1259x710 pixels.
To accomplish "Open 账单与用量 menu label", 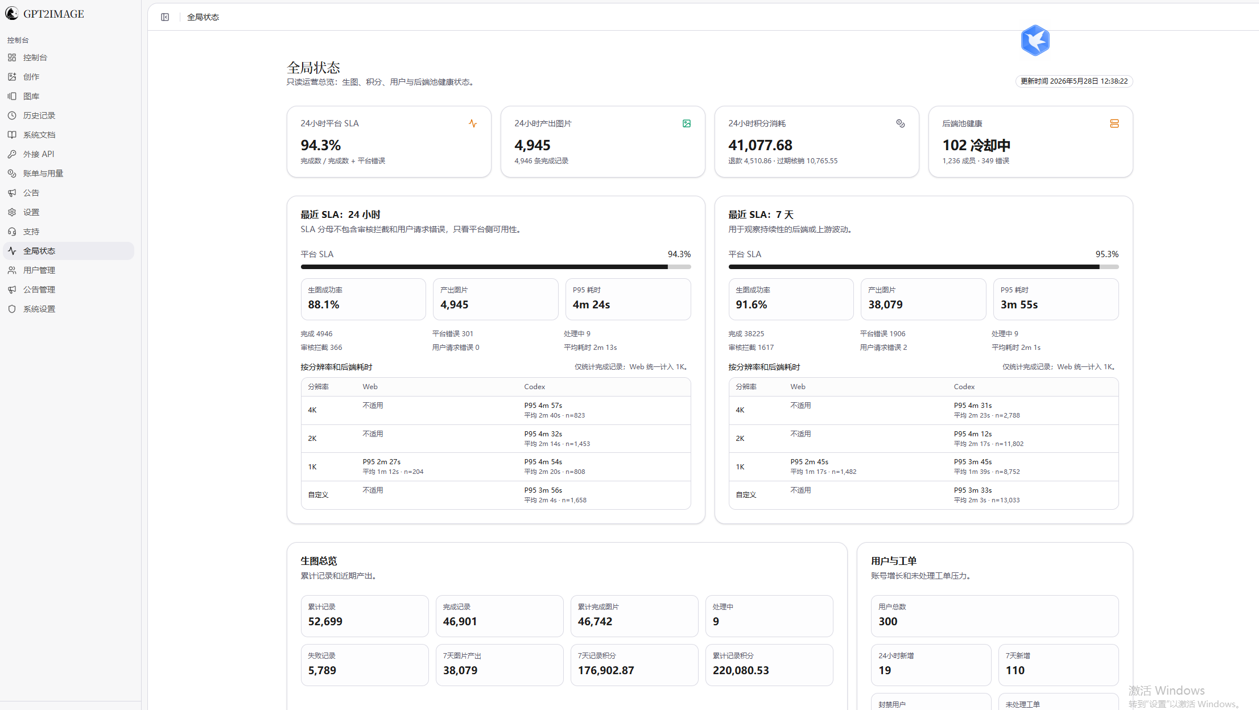I will point(43,174).
